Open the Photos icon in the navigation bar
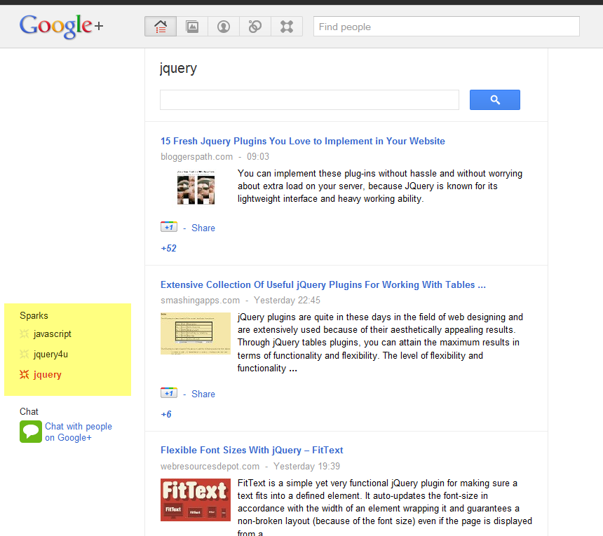The height and width of the screenshot is (536, 603). click(192, 26)
